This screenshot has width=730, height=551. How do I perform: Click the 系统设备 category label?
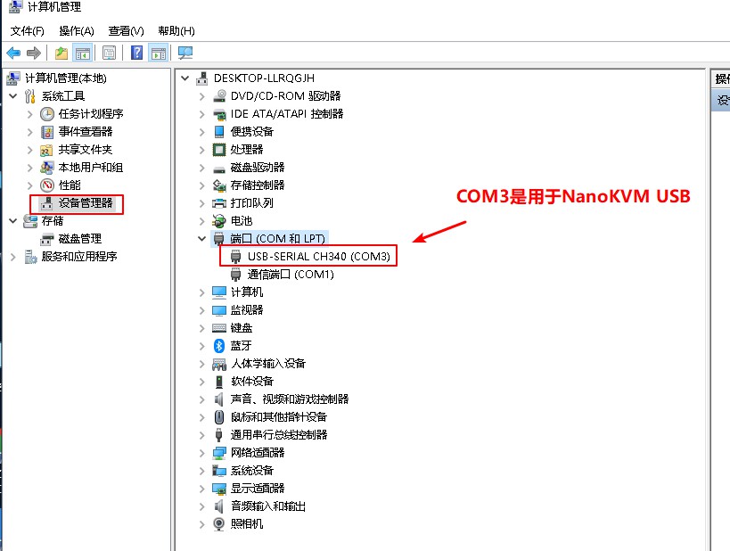[252, 471]
